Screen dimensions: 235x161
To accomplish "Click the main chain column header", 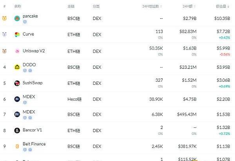I will [x=71, y=6].
